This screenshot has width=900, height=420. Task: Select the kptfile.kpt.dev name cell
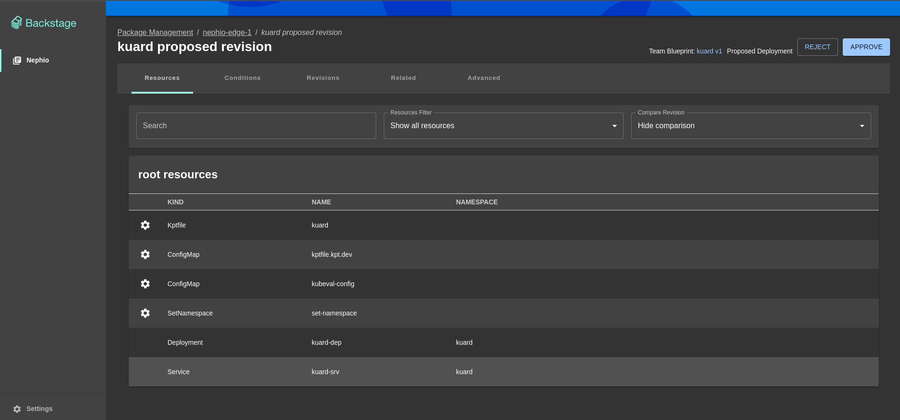(332, 254)
